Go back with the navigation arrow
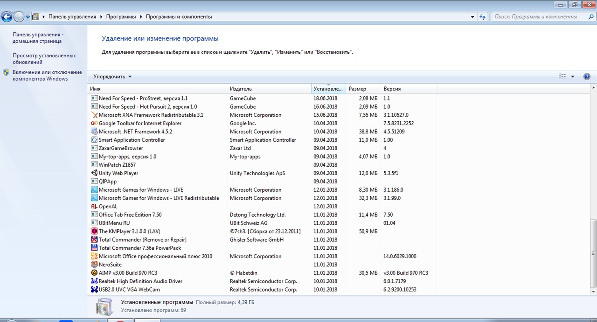 coord(7,17)
